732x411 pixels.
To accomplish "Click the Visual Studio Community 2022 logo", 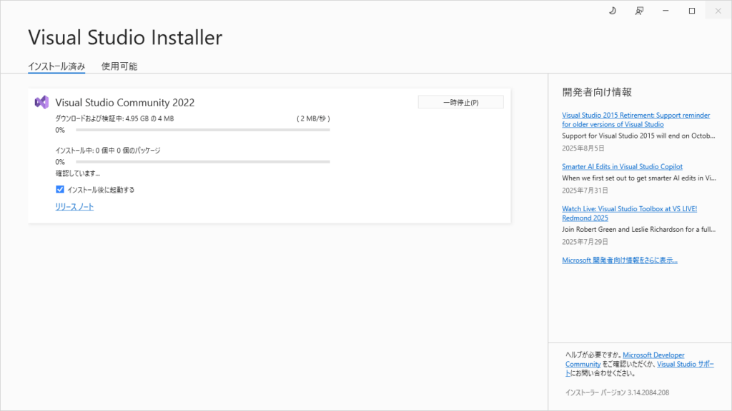I will click(41, 102).
